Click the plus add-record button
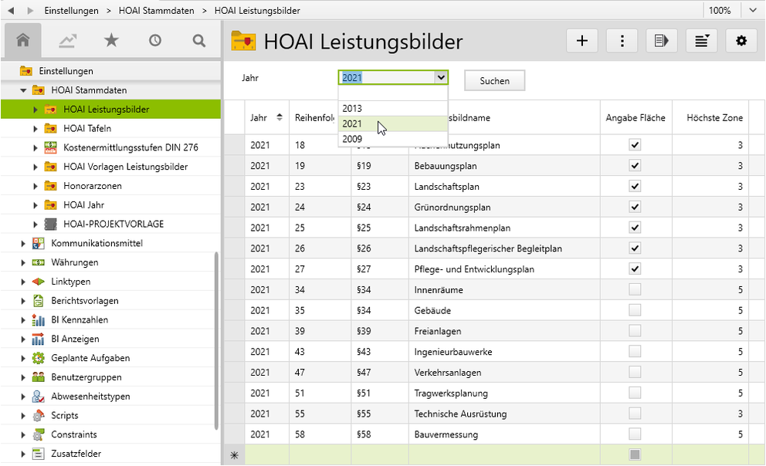766x466 pixels. (581, 41)
